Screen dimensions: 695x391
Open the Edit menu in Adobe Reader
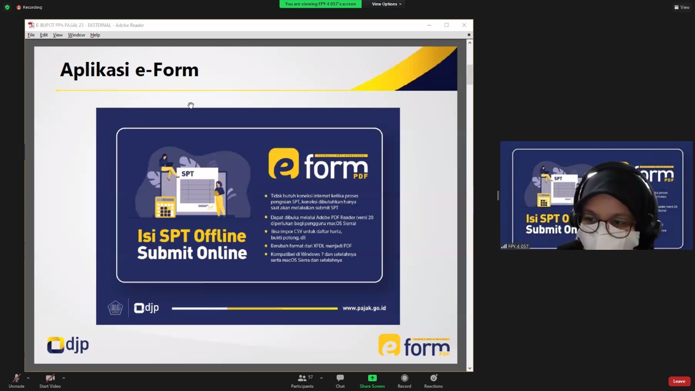click(43, 35)
